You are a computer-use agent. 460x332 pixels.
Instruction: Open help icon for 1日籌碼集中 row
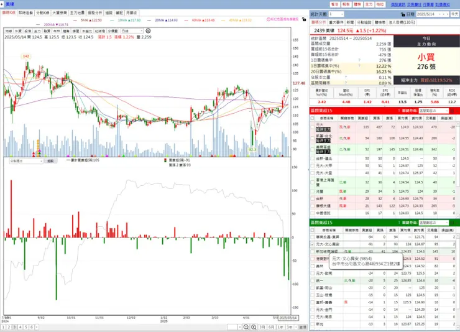359,60
